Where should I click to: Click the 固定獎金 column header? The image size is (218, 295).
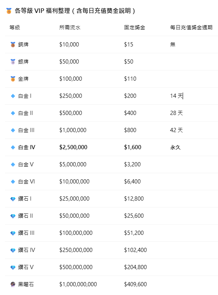(x=134, y=28)
